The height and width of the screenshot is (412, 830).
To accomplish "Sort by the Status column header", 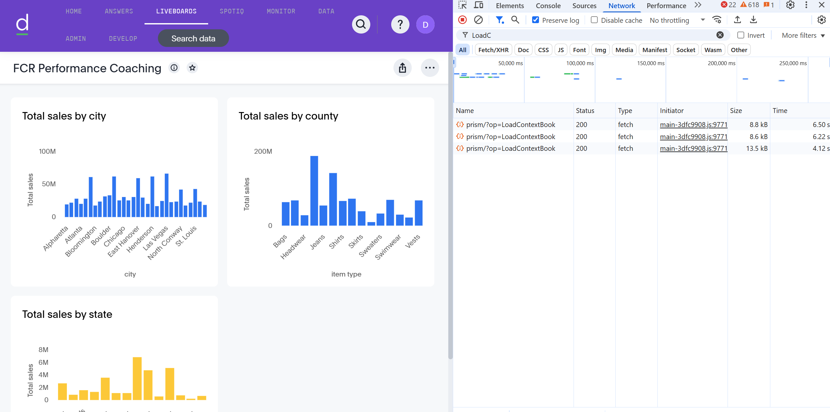I will 594,111.
